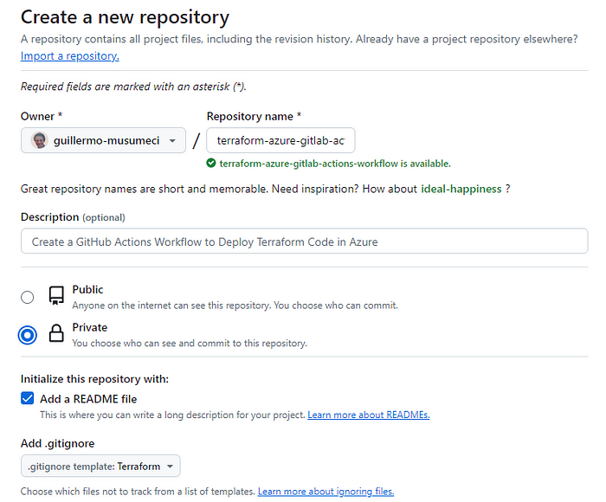Use the suggested name ideal-happiness
This screenshot has width=606, height=502.
461,189
